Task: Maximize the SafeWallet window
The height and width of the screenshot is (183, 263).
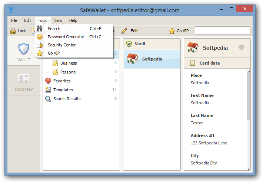Action: 232,9
